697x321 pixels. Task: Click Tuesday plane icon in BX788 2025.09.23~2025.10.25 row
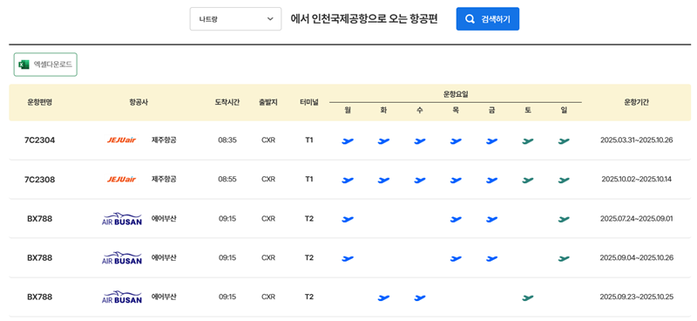(x=383, y=297)
